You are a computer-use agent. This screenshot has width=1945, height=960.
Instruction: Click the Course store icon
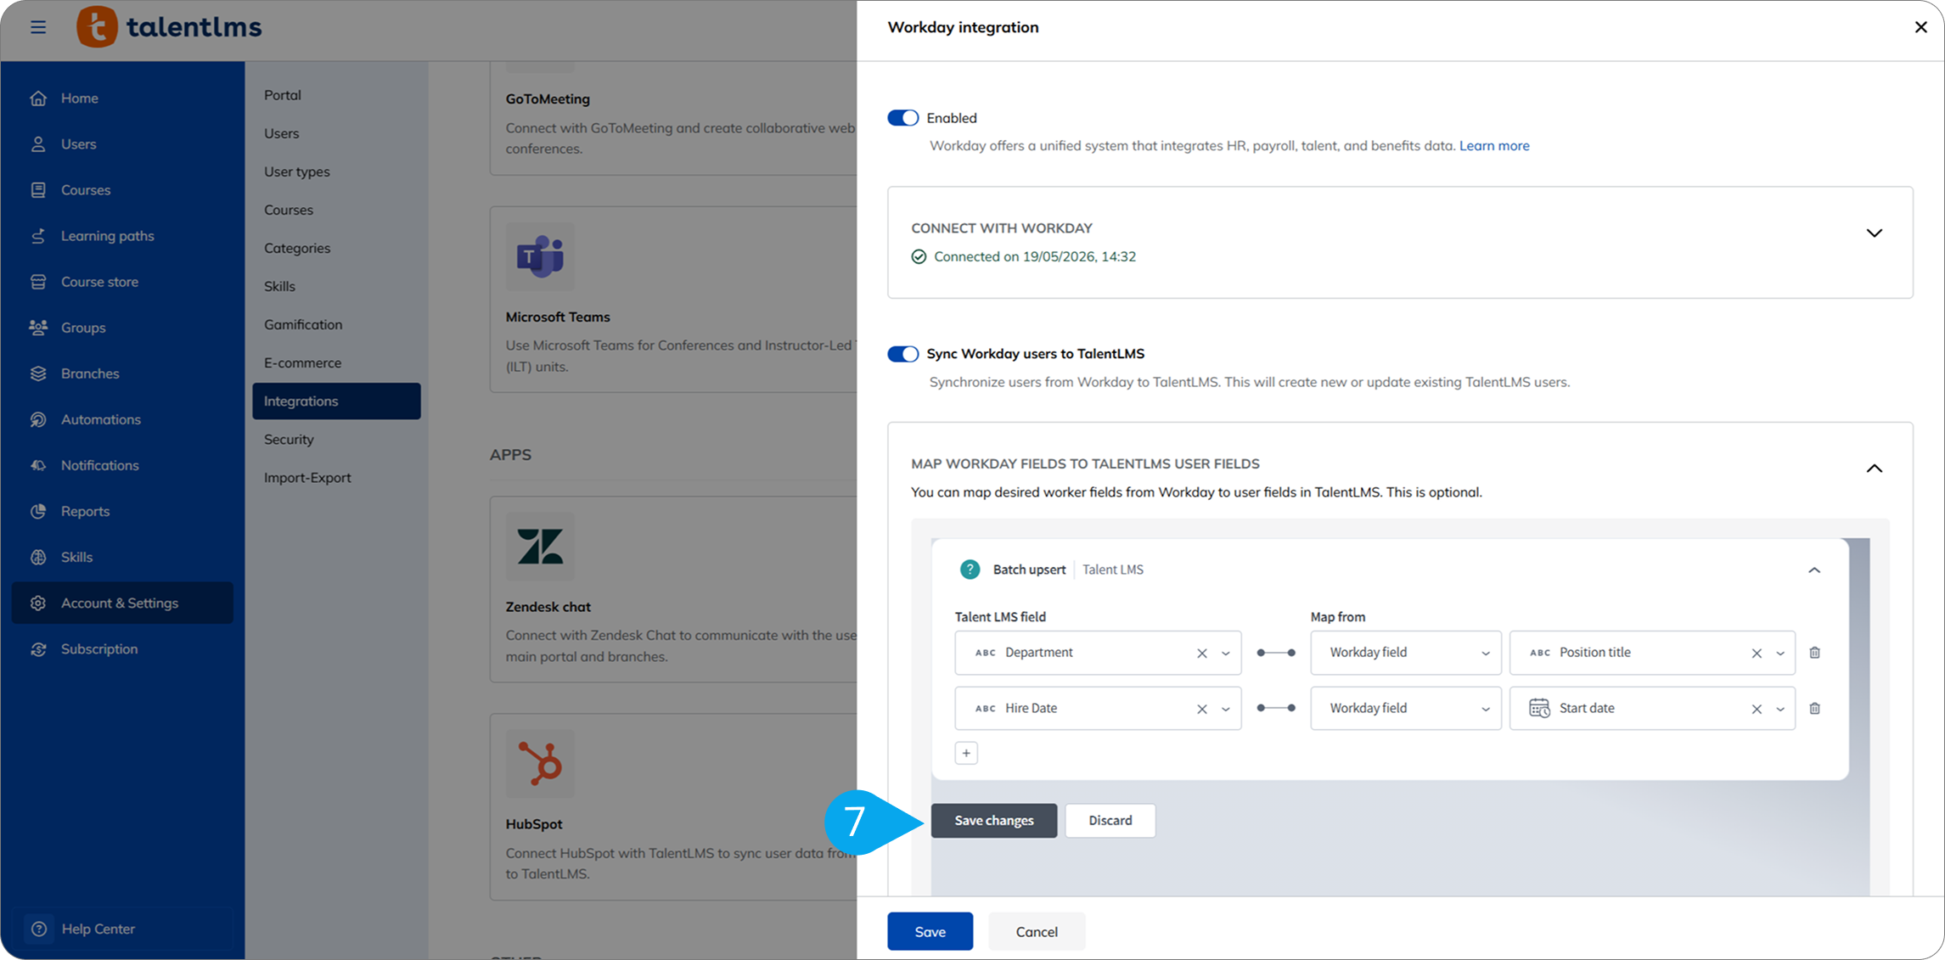point(38,282)
